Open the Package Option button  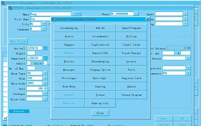point(100,70)
